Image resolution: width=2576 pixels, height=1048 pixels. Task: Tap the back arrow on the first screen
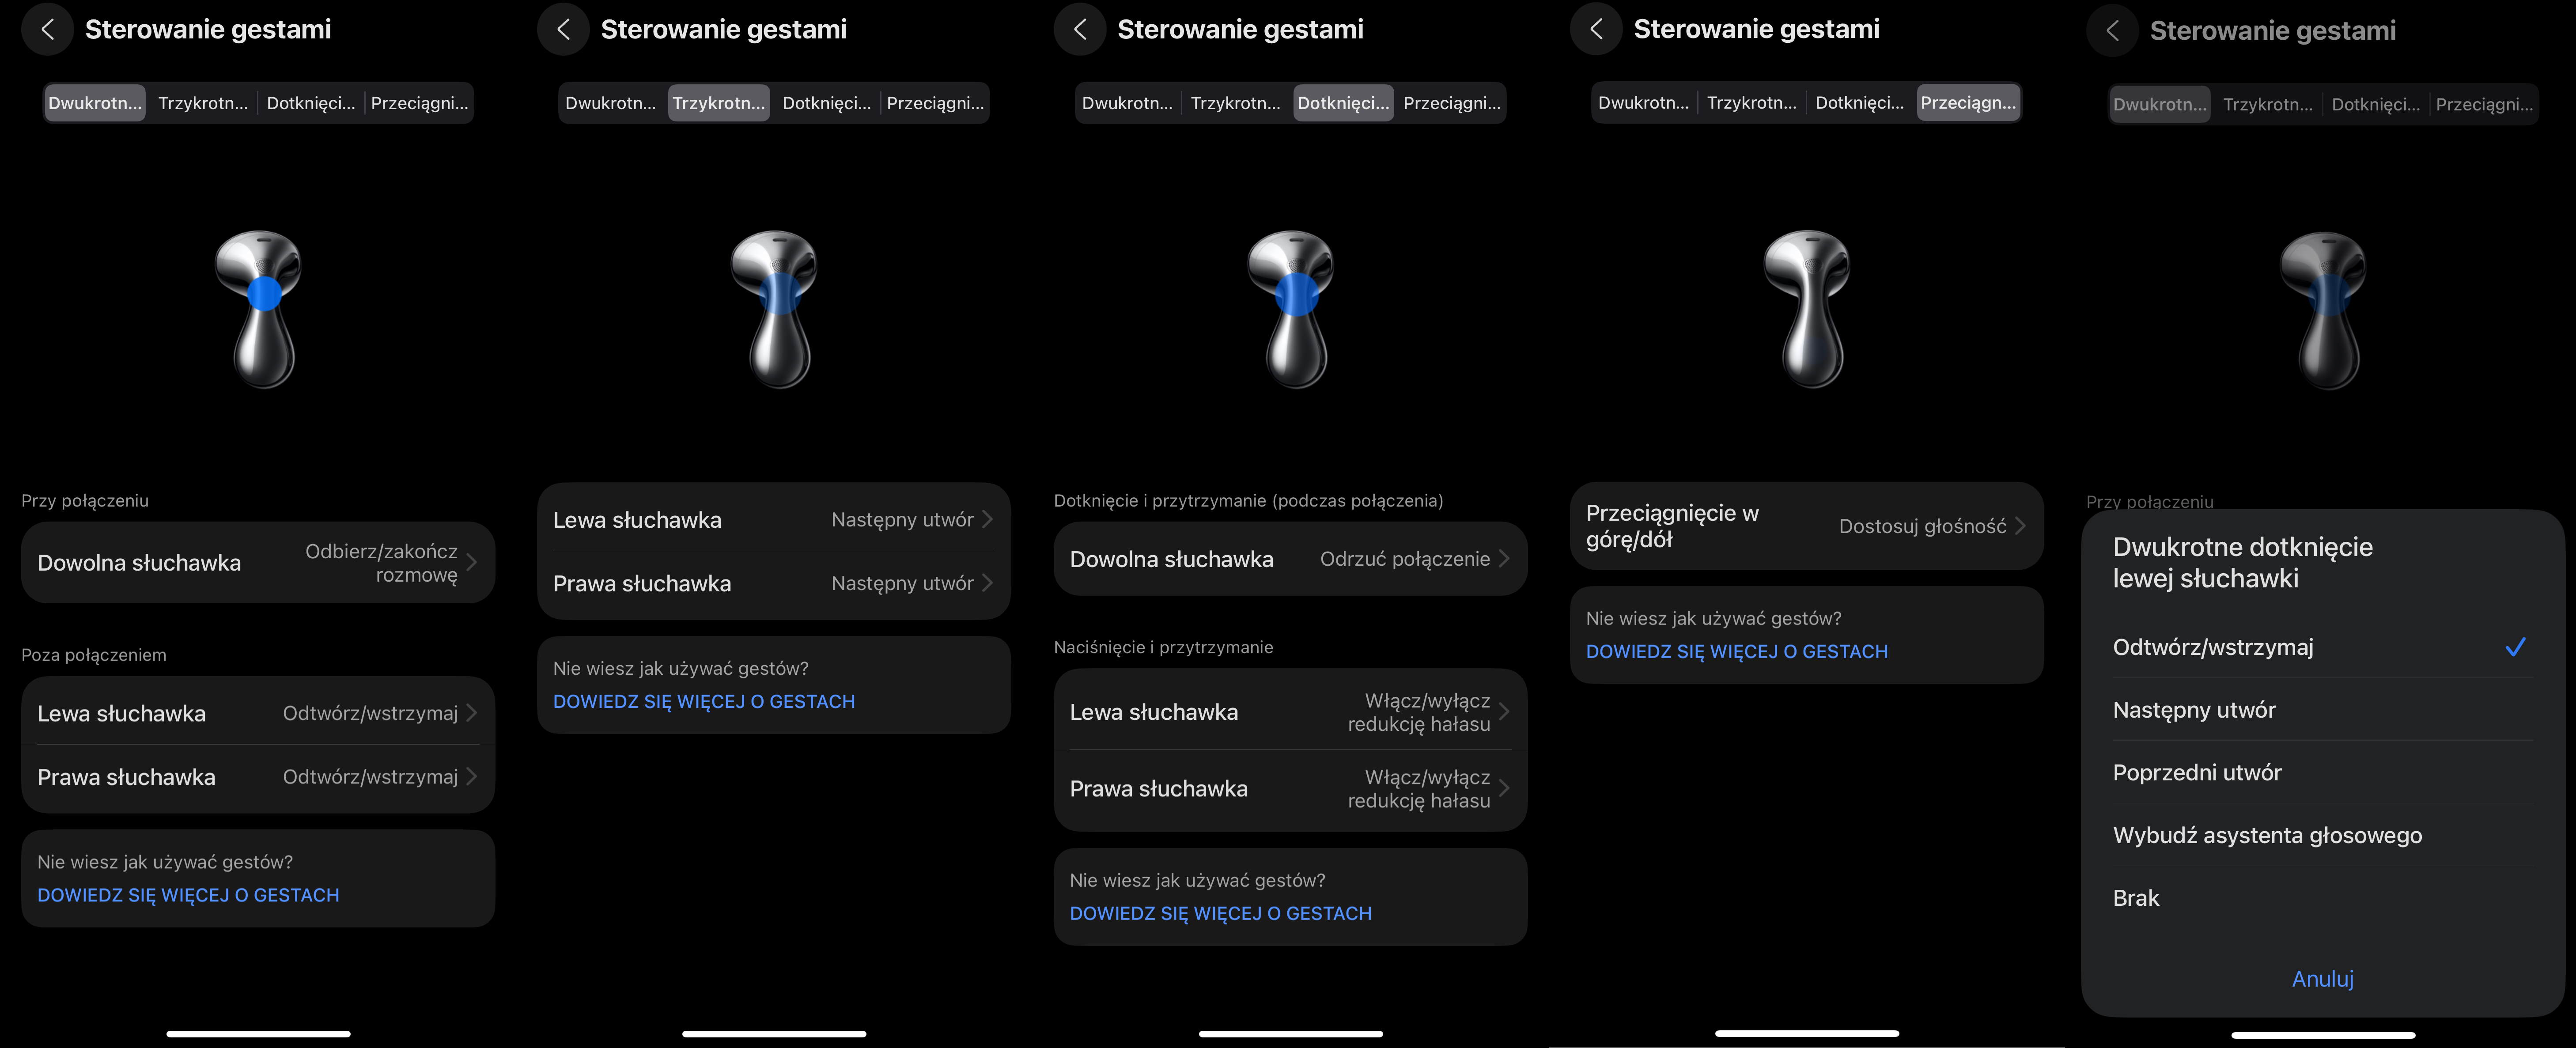[x=47, y=29]
